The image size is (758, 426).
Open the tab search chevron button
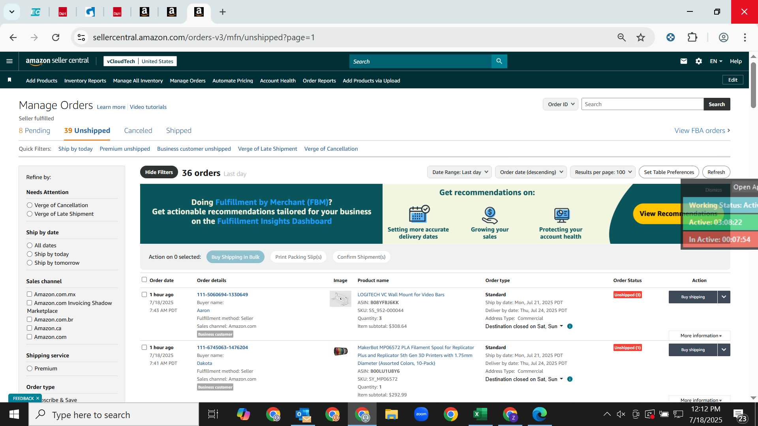pos(12,12)
